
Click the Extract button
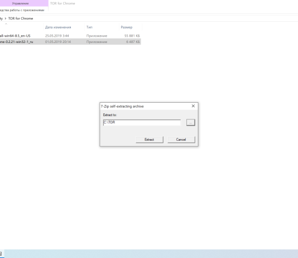click(x=150, y=140)
